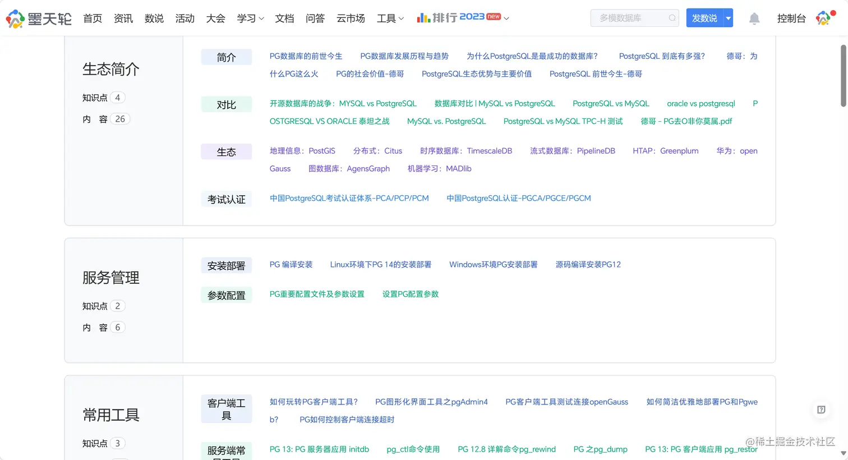The height and width of the screenshot is (460, 848).
Task: Click the scrollbar down arrow
Action: (843, 453)
